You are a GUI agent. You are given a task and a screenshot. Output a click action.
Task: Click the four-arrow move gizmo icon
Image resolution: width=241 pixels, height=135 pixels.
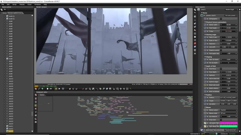pos(120,89)
